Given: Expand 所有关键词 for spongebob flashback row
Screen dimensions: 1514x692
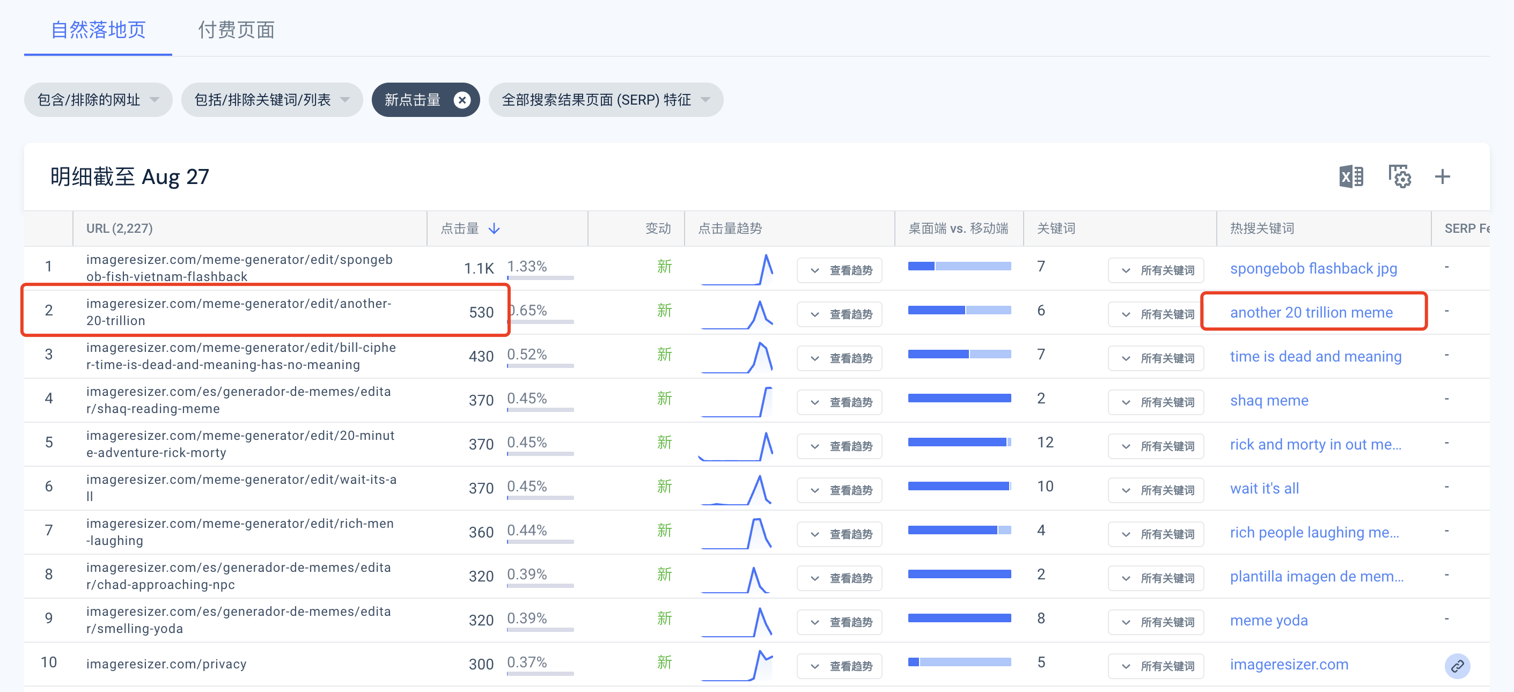Looking at the screenshot, I should [x=1156, y=270].
